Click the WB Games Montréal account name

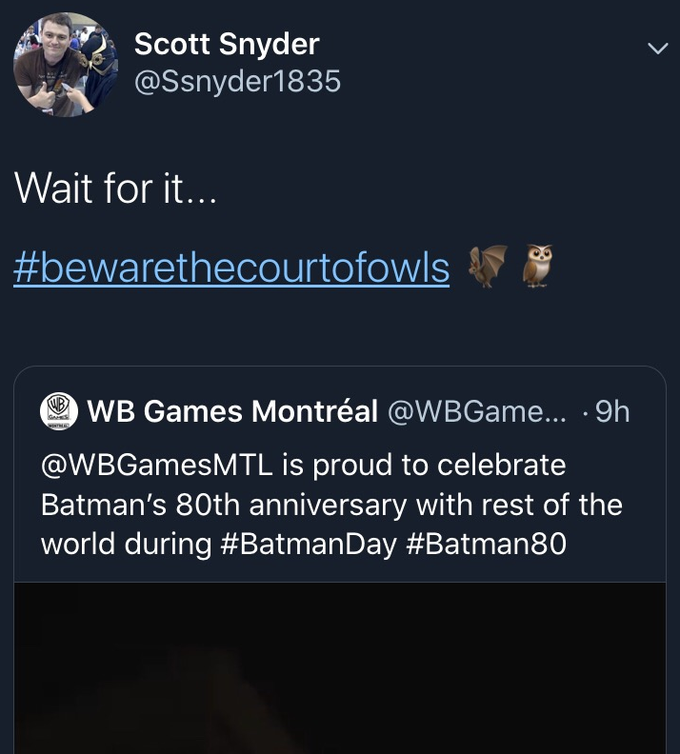232,411
